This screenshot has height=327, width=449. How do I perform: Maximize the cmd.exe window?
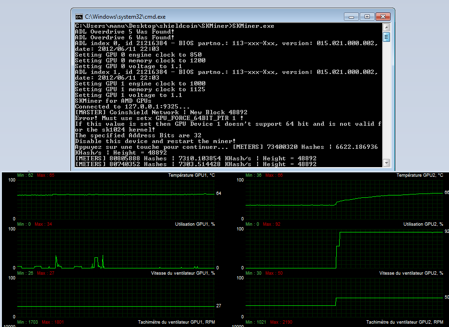[367, 17]
